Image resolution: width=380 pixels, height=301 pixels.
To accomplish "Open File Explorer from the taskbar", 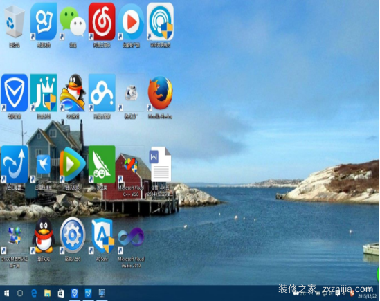I will pos(48,293).
